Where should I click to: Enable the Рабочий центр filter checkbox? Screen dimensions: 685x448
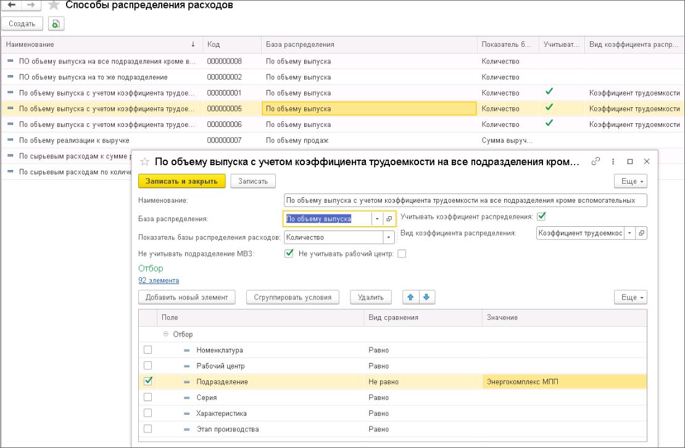pyautogui.click(x=148, y=365)
